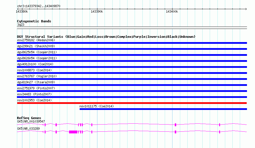
Task: Select the wide exon block of GK5|NR_033289
Action: pos(73,132)
